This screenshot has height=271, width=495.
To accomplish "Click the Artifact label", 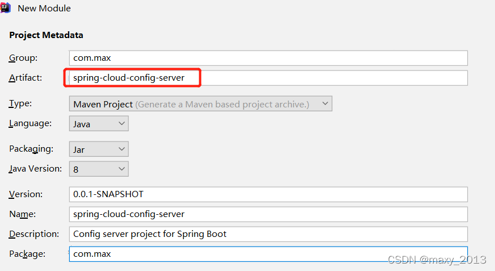I will coord(25,78).
